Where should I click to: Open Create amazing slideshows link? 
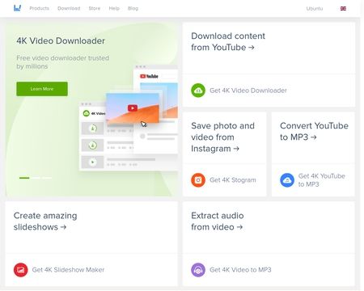coord(45,221)
